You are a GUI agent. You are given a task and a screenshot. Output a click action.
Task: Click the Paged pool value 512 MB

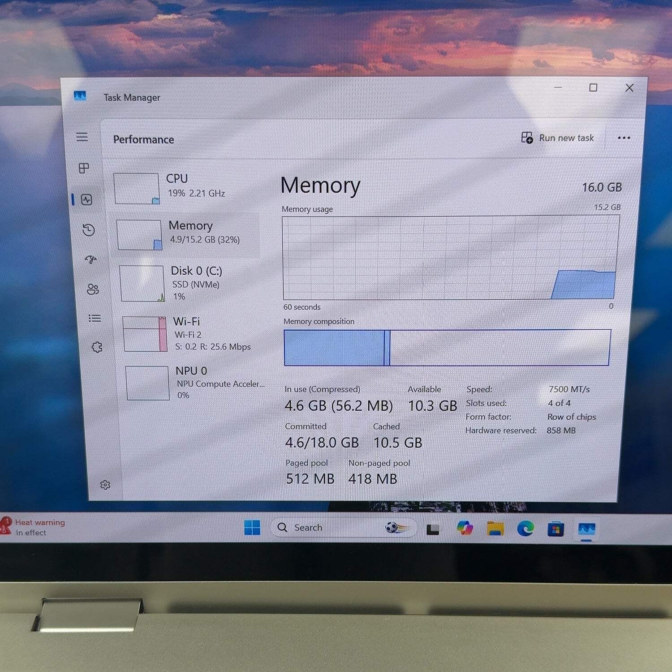coord(310,479)
